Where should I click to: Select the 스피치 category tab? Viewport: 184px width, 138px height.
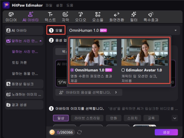point(132,118)
